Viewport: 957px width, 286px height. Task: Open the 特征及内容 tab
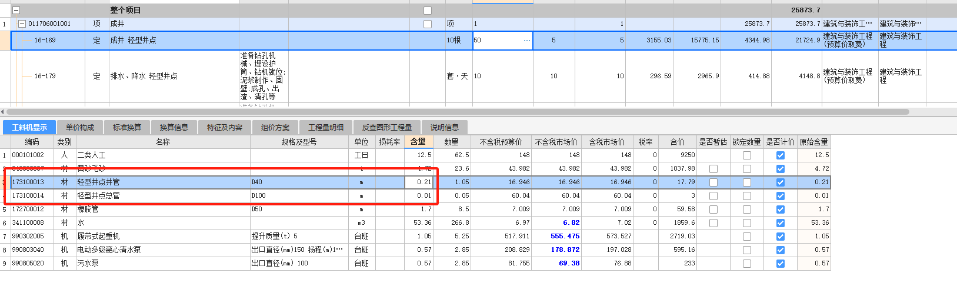(x=225, y=127)
